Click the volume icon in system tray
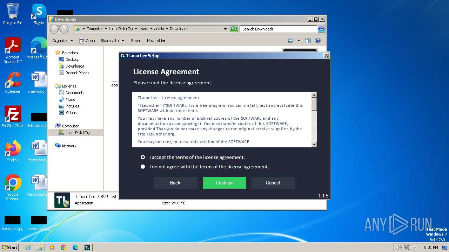Screen dimensions: 449x252 (398, 247)
